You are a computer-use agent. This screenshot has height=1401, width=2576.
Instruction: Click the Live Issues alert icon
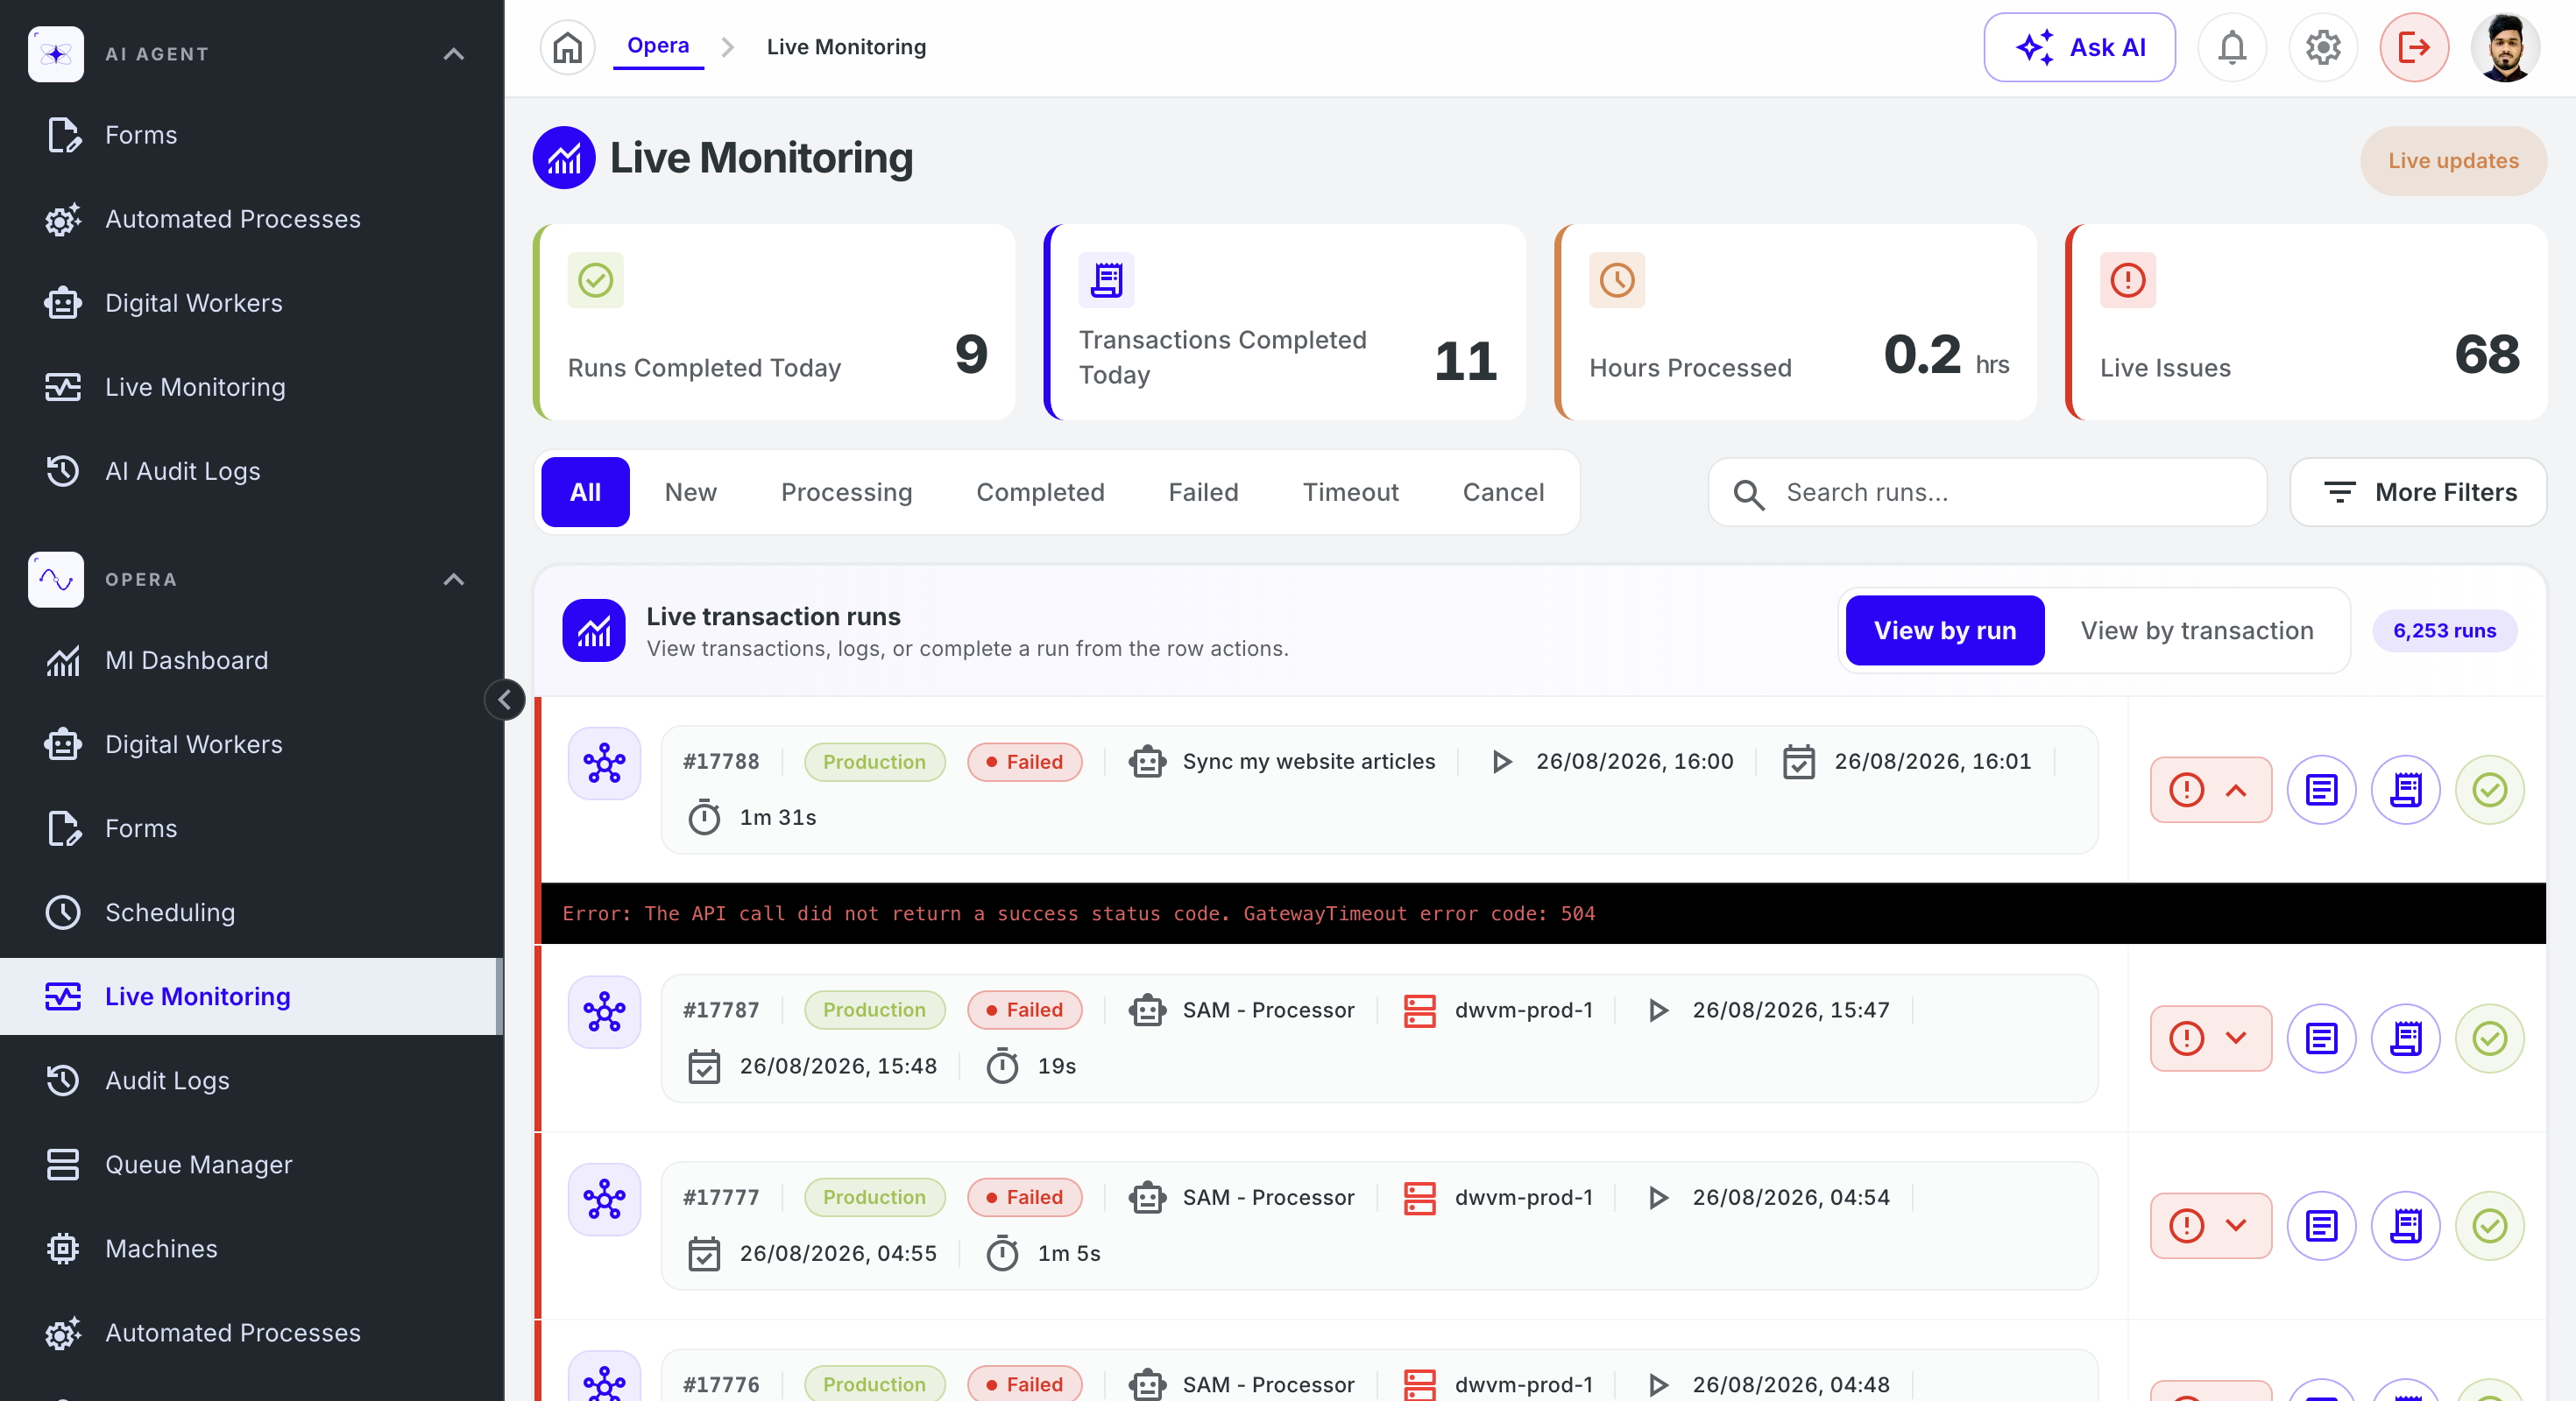click(2128, 280)
